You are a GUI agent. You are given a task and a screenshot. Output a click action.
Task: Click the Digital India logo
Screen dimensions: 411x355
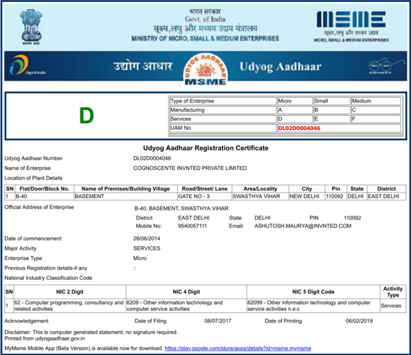27,65
